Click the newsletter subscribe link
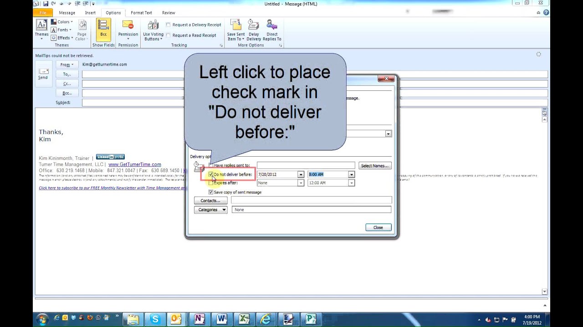583x327 pixels. click(x=113, y=188)
